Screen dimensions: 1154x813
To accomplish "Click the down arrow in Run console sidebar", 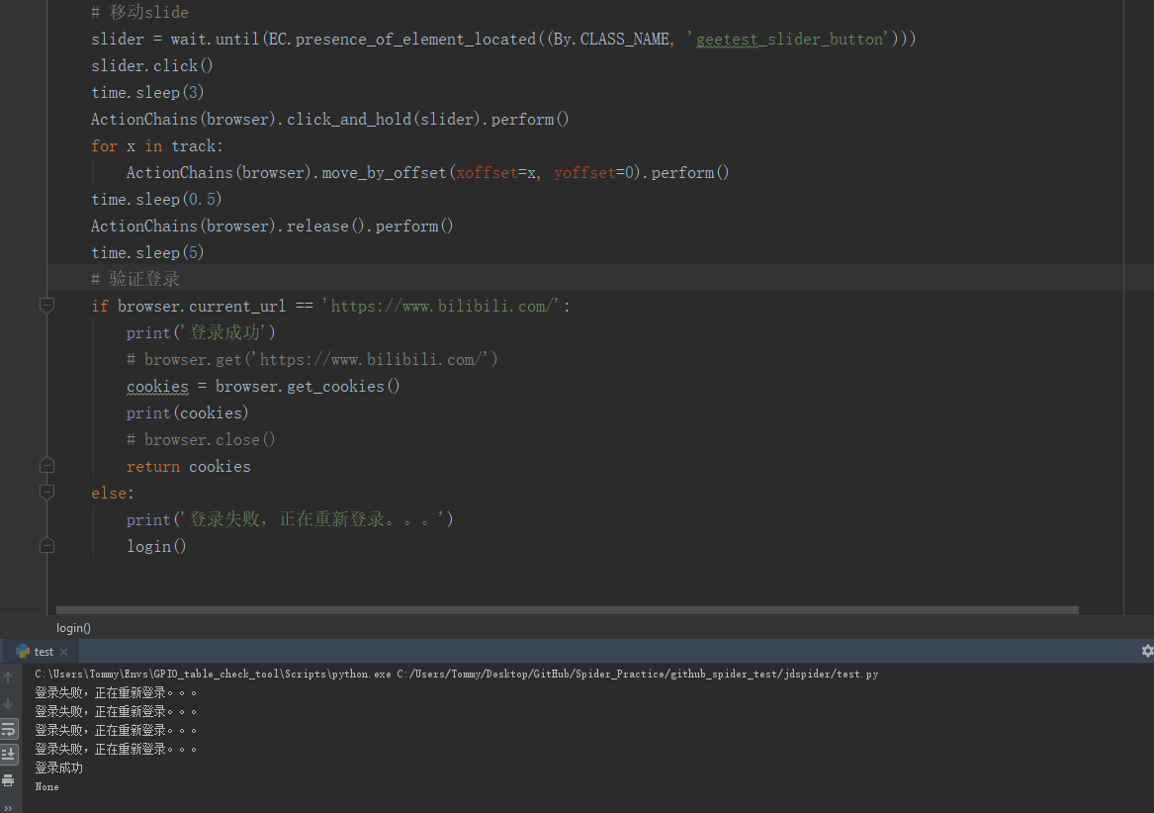I will point(8,703).
